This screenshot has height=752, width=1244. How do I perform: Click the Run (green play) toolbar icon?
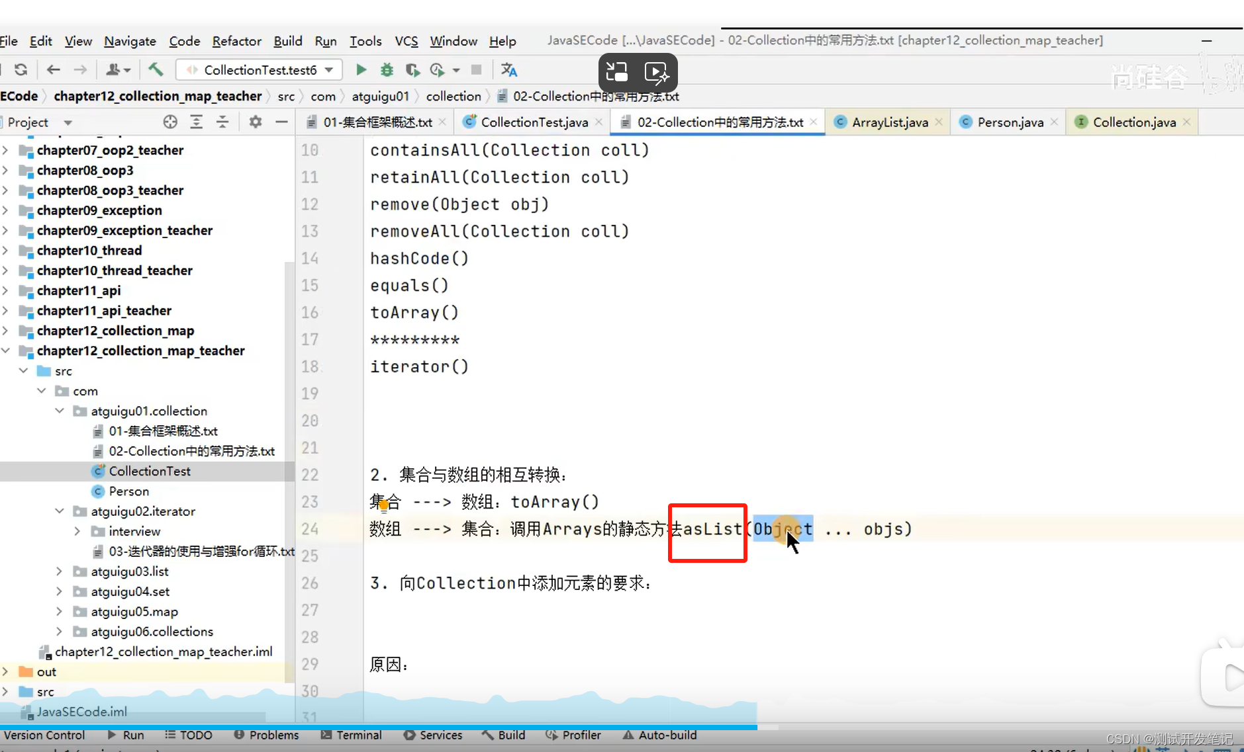click(x=361, y=69)
